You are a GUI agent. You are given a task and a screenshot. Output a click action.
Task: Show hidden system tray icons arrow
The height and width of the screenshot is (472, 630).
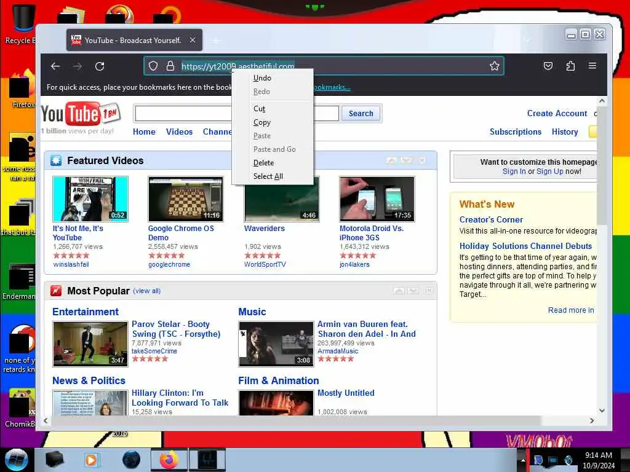523,460
